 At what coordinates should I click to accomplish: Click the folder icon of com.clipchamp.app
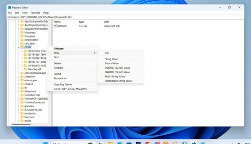[22, 73]
